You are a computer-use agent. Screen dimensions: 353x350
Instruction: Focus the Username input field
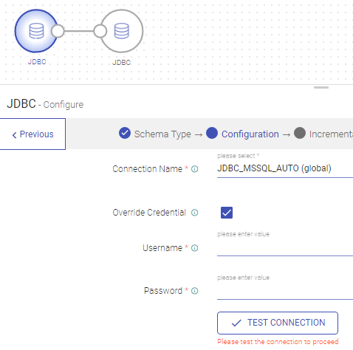pyautogui.click(x=285, y=248)
